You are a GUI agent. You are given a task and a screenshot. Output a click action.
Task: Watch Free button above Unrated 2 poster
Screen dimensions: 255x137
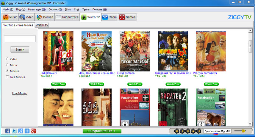[x=173, y=84]
